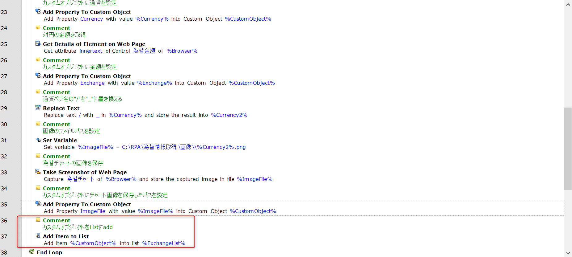Select comment text 対円の金額を取得
This screenshot has height=257, width=572.
tap(64, 35)
